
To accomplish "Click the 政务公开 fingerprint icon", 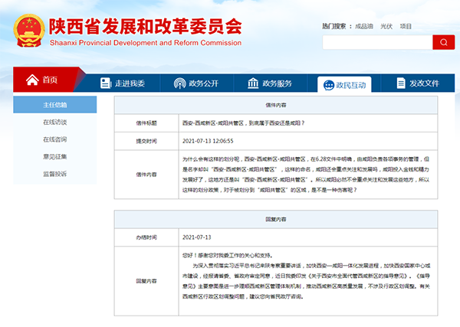I will pyautogui.click(x=179, y=83).
